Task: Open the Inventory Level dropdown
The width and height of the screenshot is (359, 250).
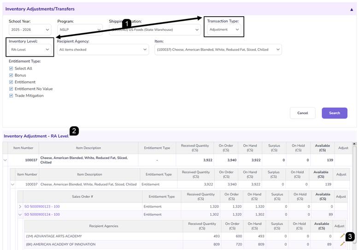Action: click(x=30, y=49)
